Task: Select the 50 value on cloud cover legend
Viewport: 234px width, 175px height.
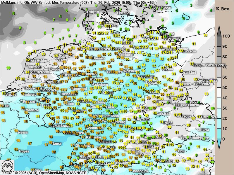Action: [225, 87]
